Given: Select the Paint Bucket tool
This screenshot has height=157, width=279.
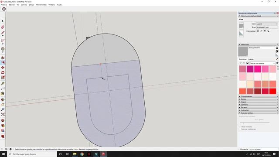Looking at the screenshot, I should 3,93.
